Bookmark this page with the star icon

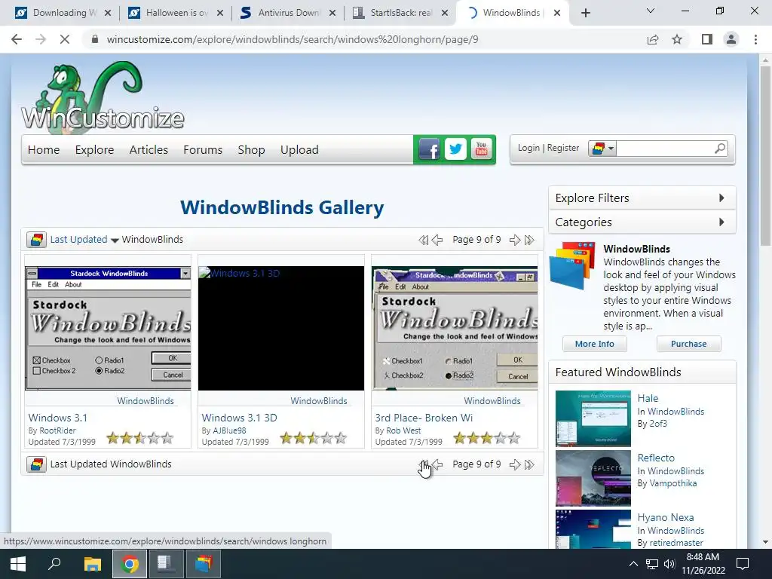(x=677, y=39)
